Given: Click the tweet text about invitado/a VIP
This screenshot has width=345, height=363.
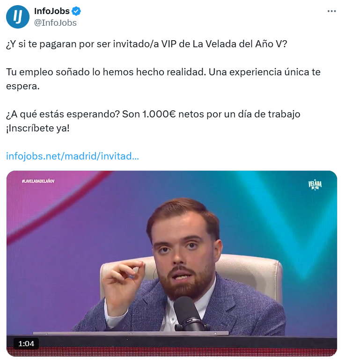Looking at the screenshot, I should coord(147,44).
